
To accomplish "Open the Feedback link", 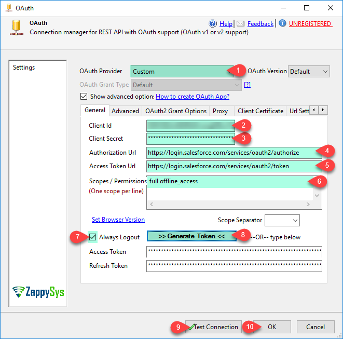I will pyautogui.click(x=260, y=24).
